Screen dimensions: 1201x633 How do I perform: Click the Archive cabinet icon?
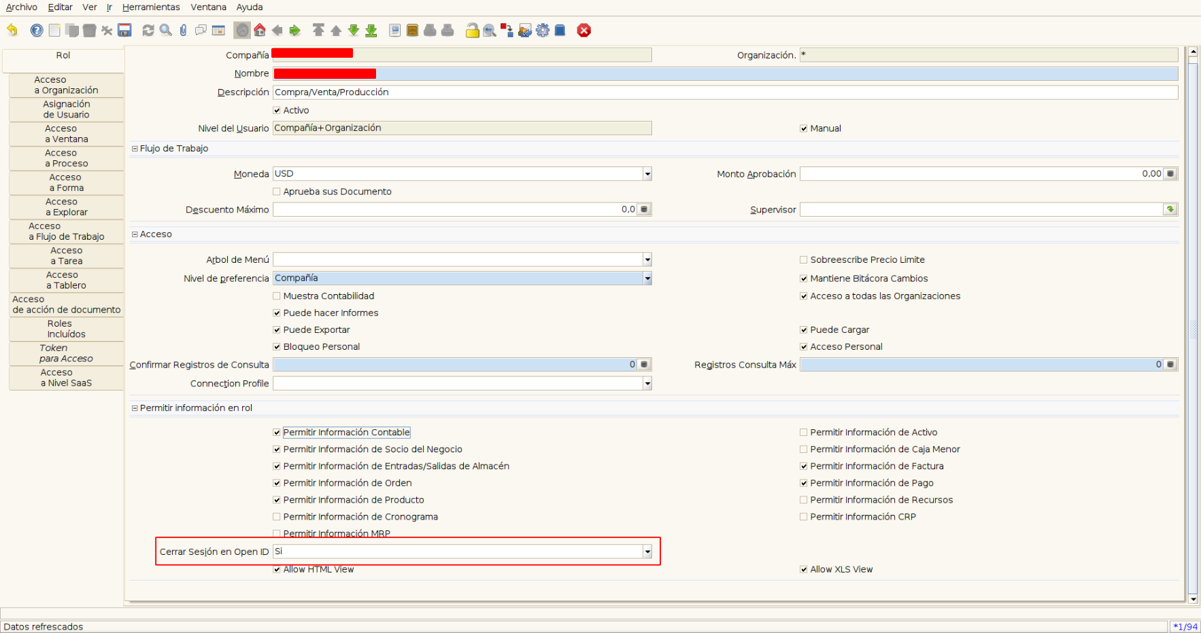click(412, 30)
